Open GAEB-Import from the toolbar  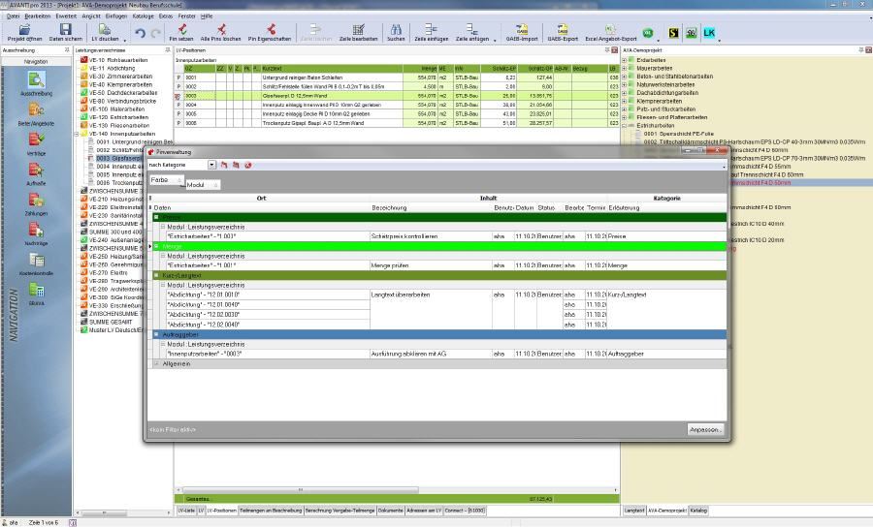pyautogui.click(x=521, y=31)
